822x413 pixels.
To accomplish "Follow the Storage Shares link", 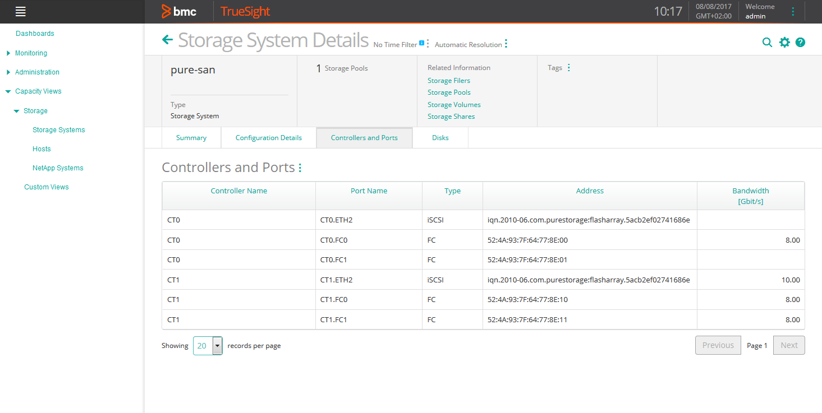I will [451, 117].
